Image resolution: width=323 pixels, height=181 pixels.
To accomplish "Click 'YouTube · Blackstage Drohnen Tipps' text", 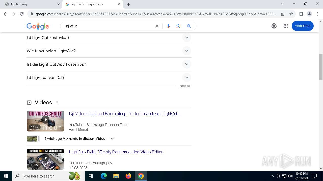I will click(99, 125).
